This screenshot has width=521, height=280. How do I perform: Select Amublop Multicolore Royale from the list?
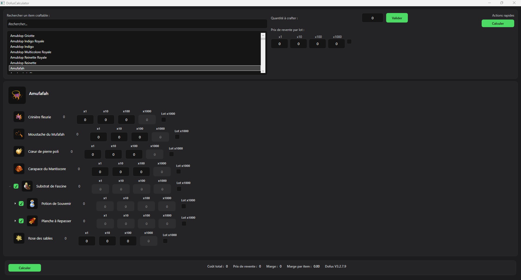(31, 52)
